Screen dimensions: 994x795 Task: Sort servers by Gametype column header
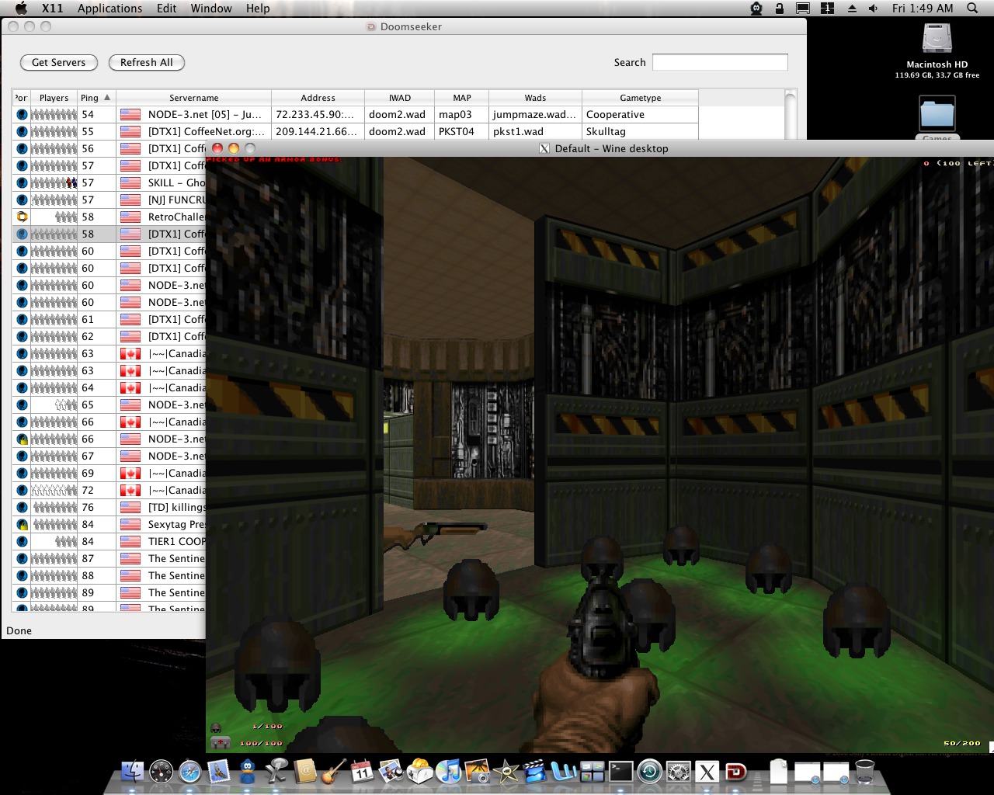640,98
